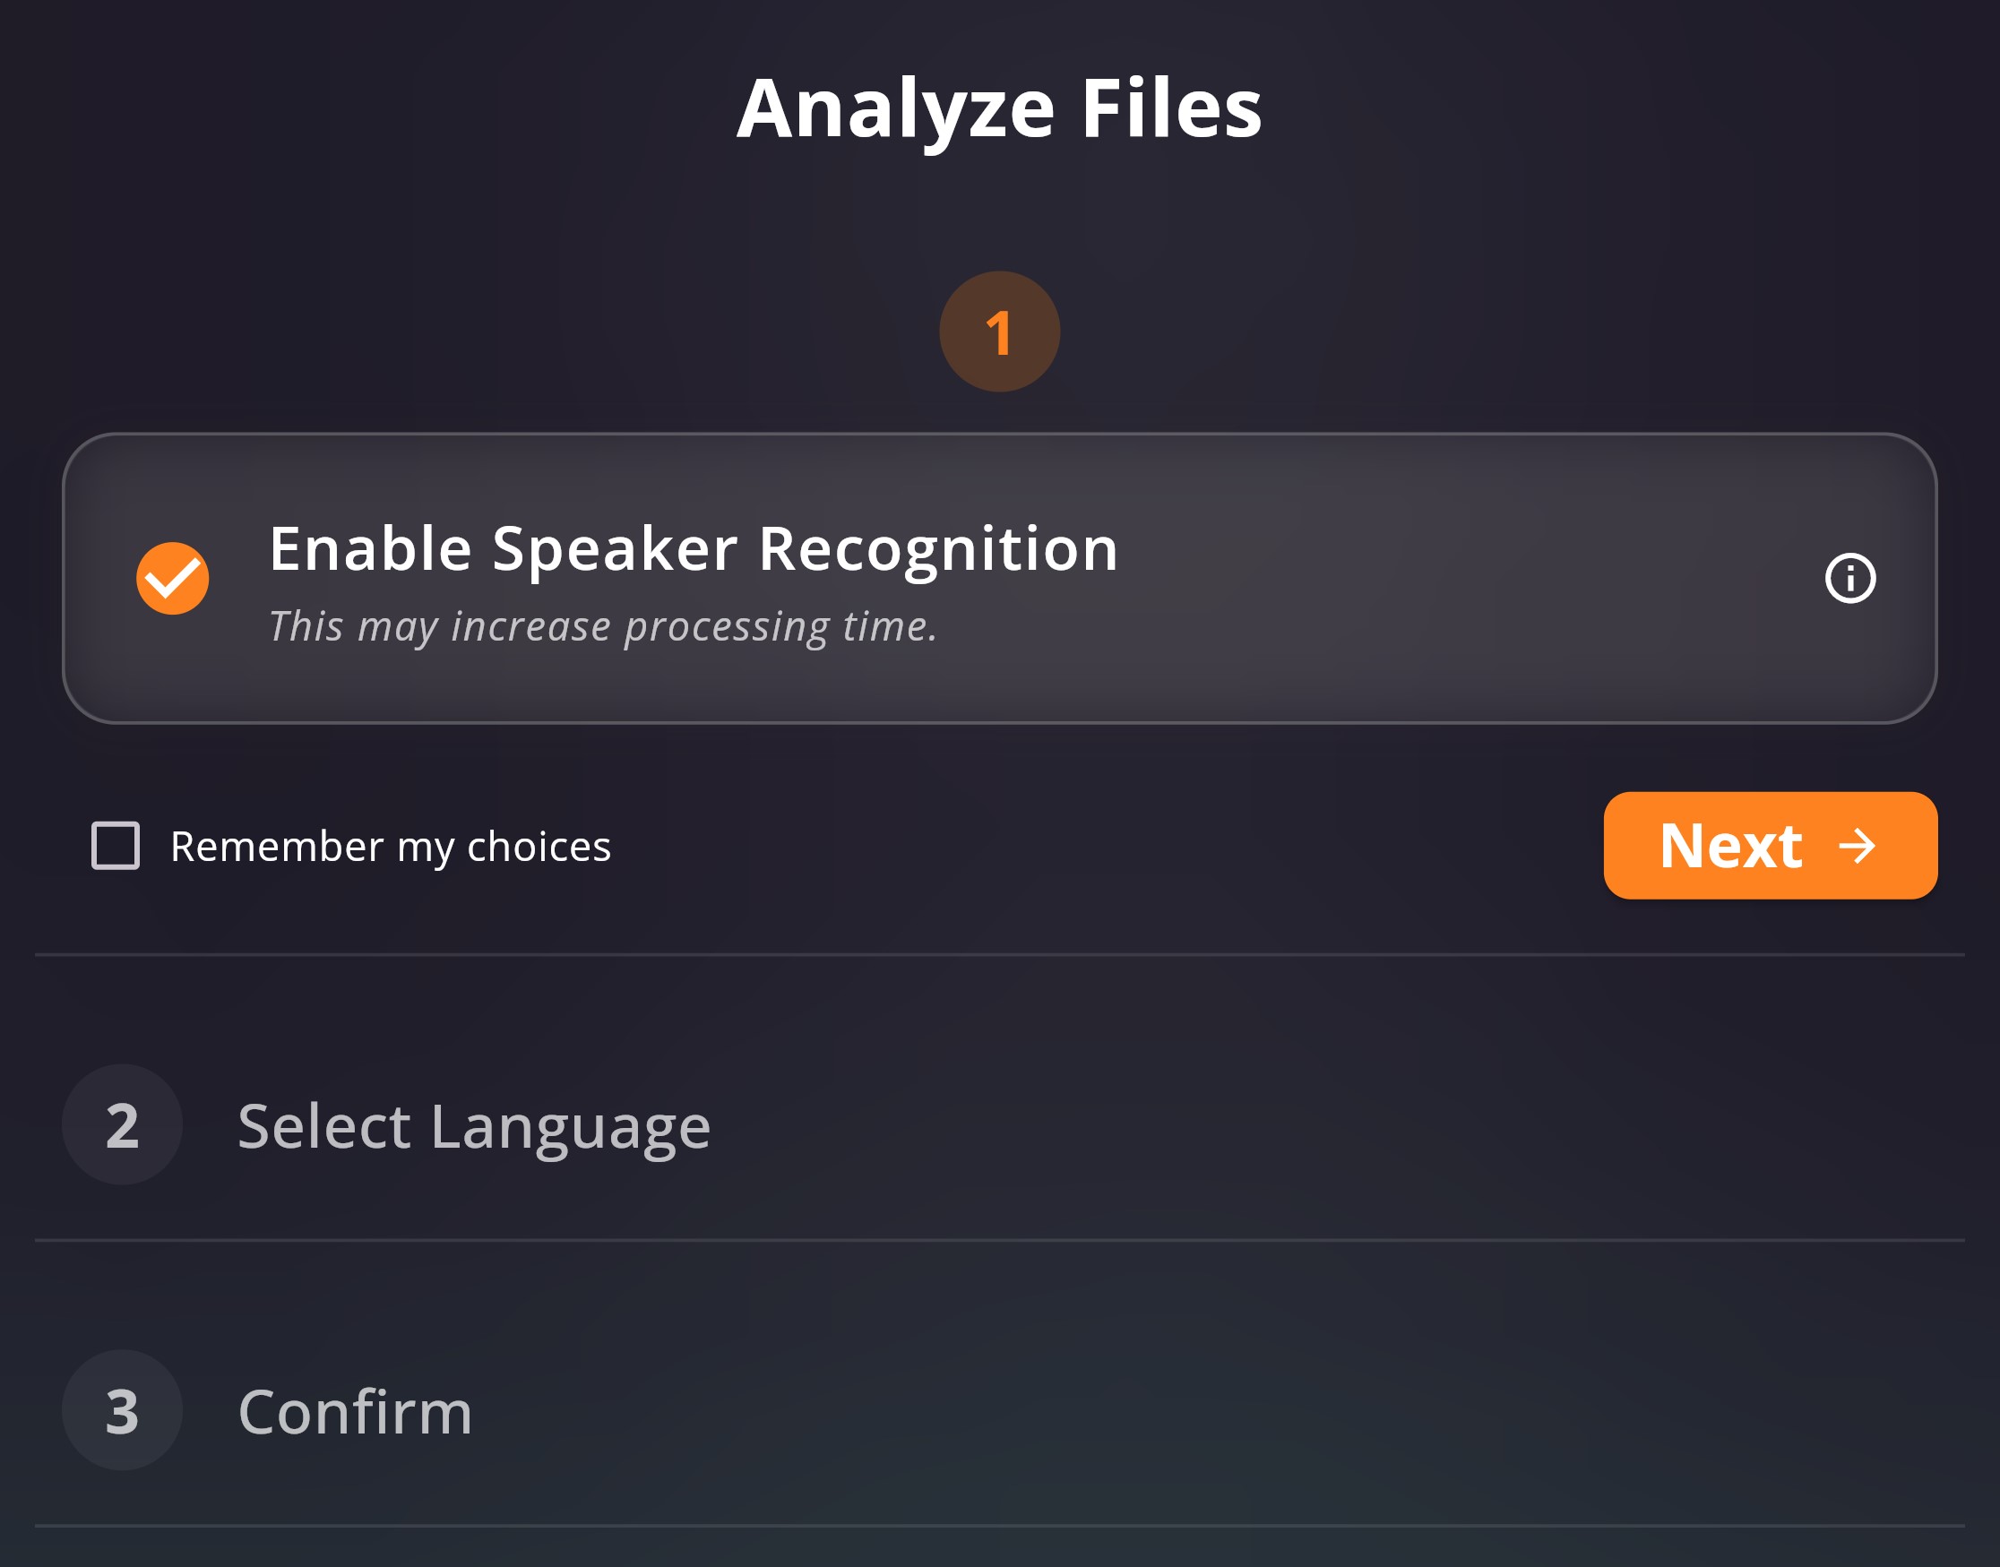Click the arrow icon inside the Next button

[x=1856, y=846]
